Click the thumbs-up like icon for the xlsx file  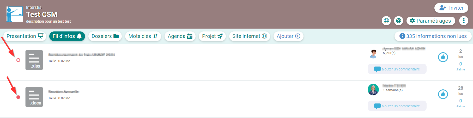click(443, 57)
